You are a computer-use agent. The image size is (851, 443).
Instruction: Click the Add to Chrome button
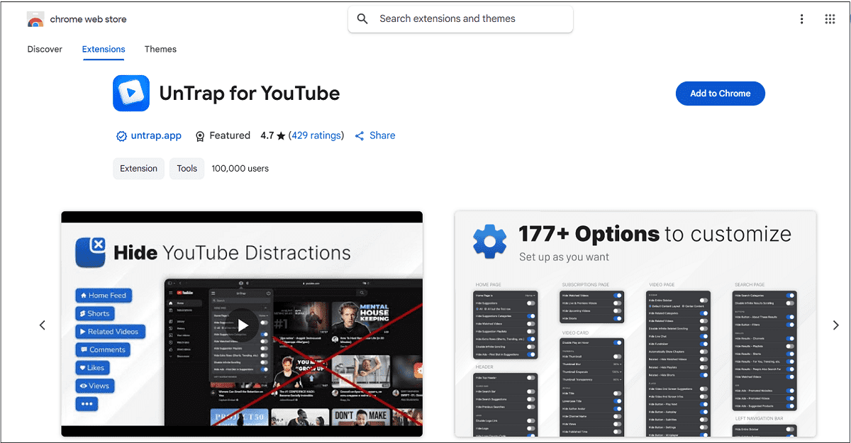[721, 94]
